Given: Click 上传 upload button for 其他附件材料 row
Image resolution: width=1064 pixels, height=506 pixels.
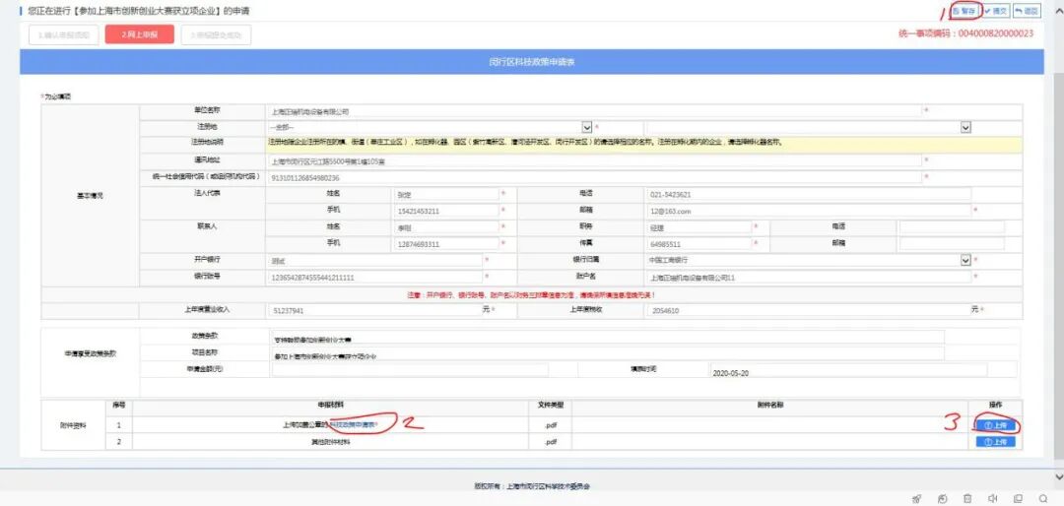Looking at the screenshot, I should tap(995, 442).
